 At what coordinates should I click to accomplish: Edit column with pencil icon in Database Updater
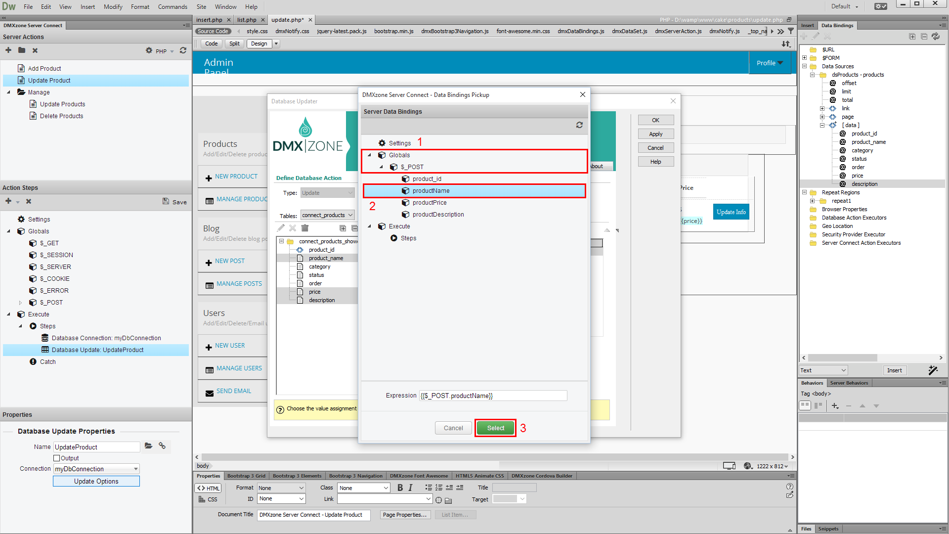[x=281, y=228]
